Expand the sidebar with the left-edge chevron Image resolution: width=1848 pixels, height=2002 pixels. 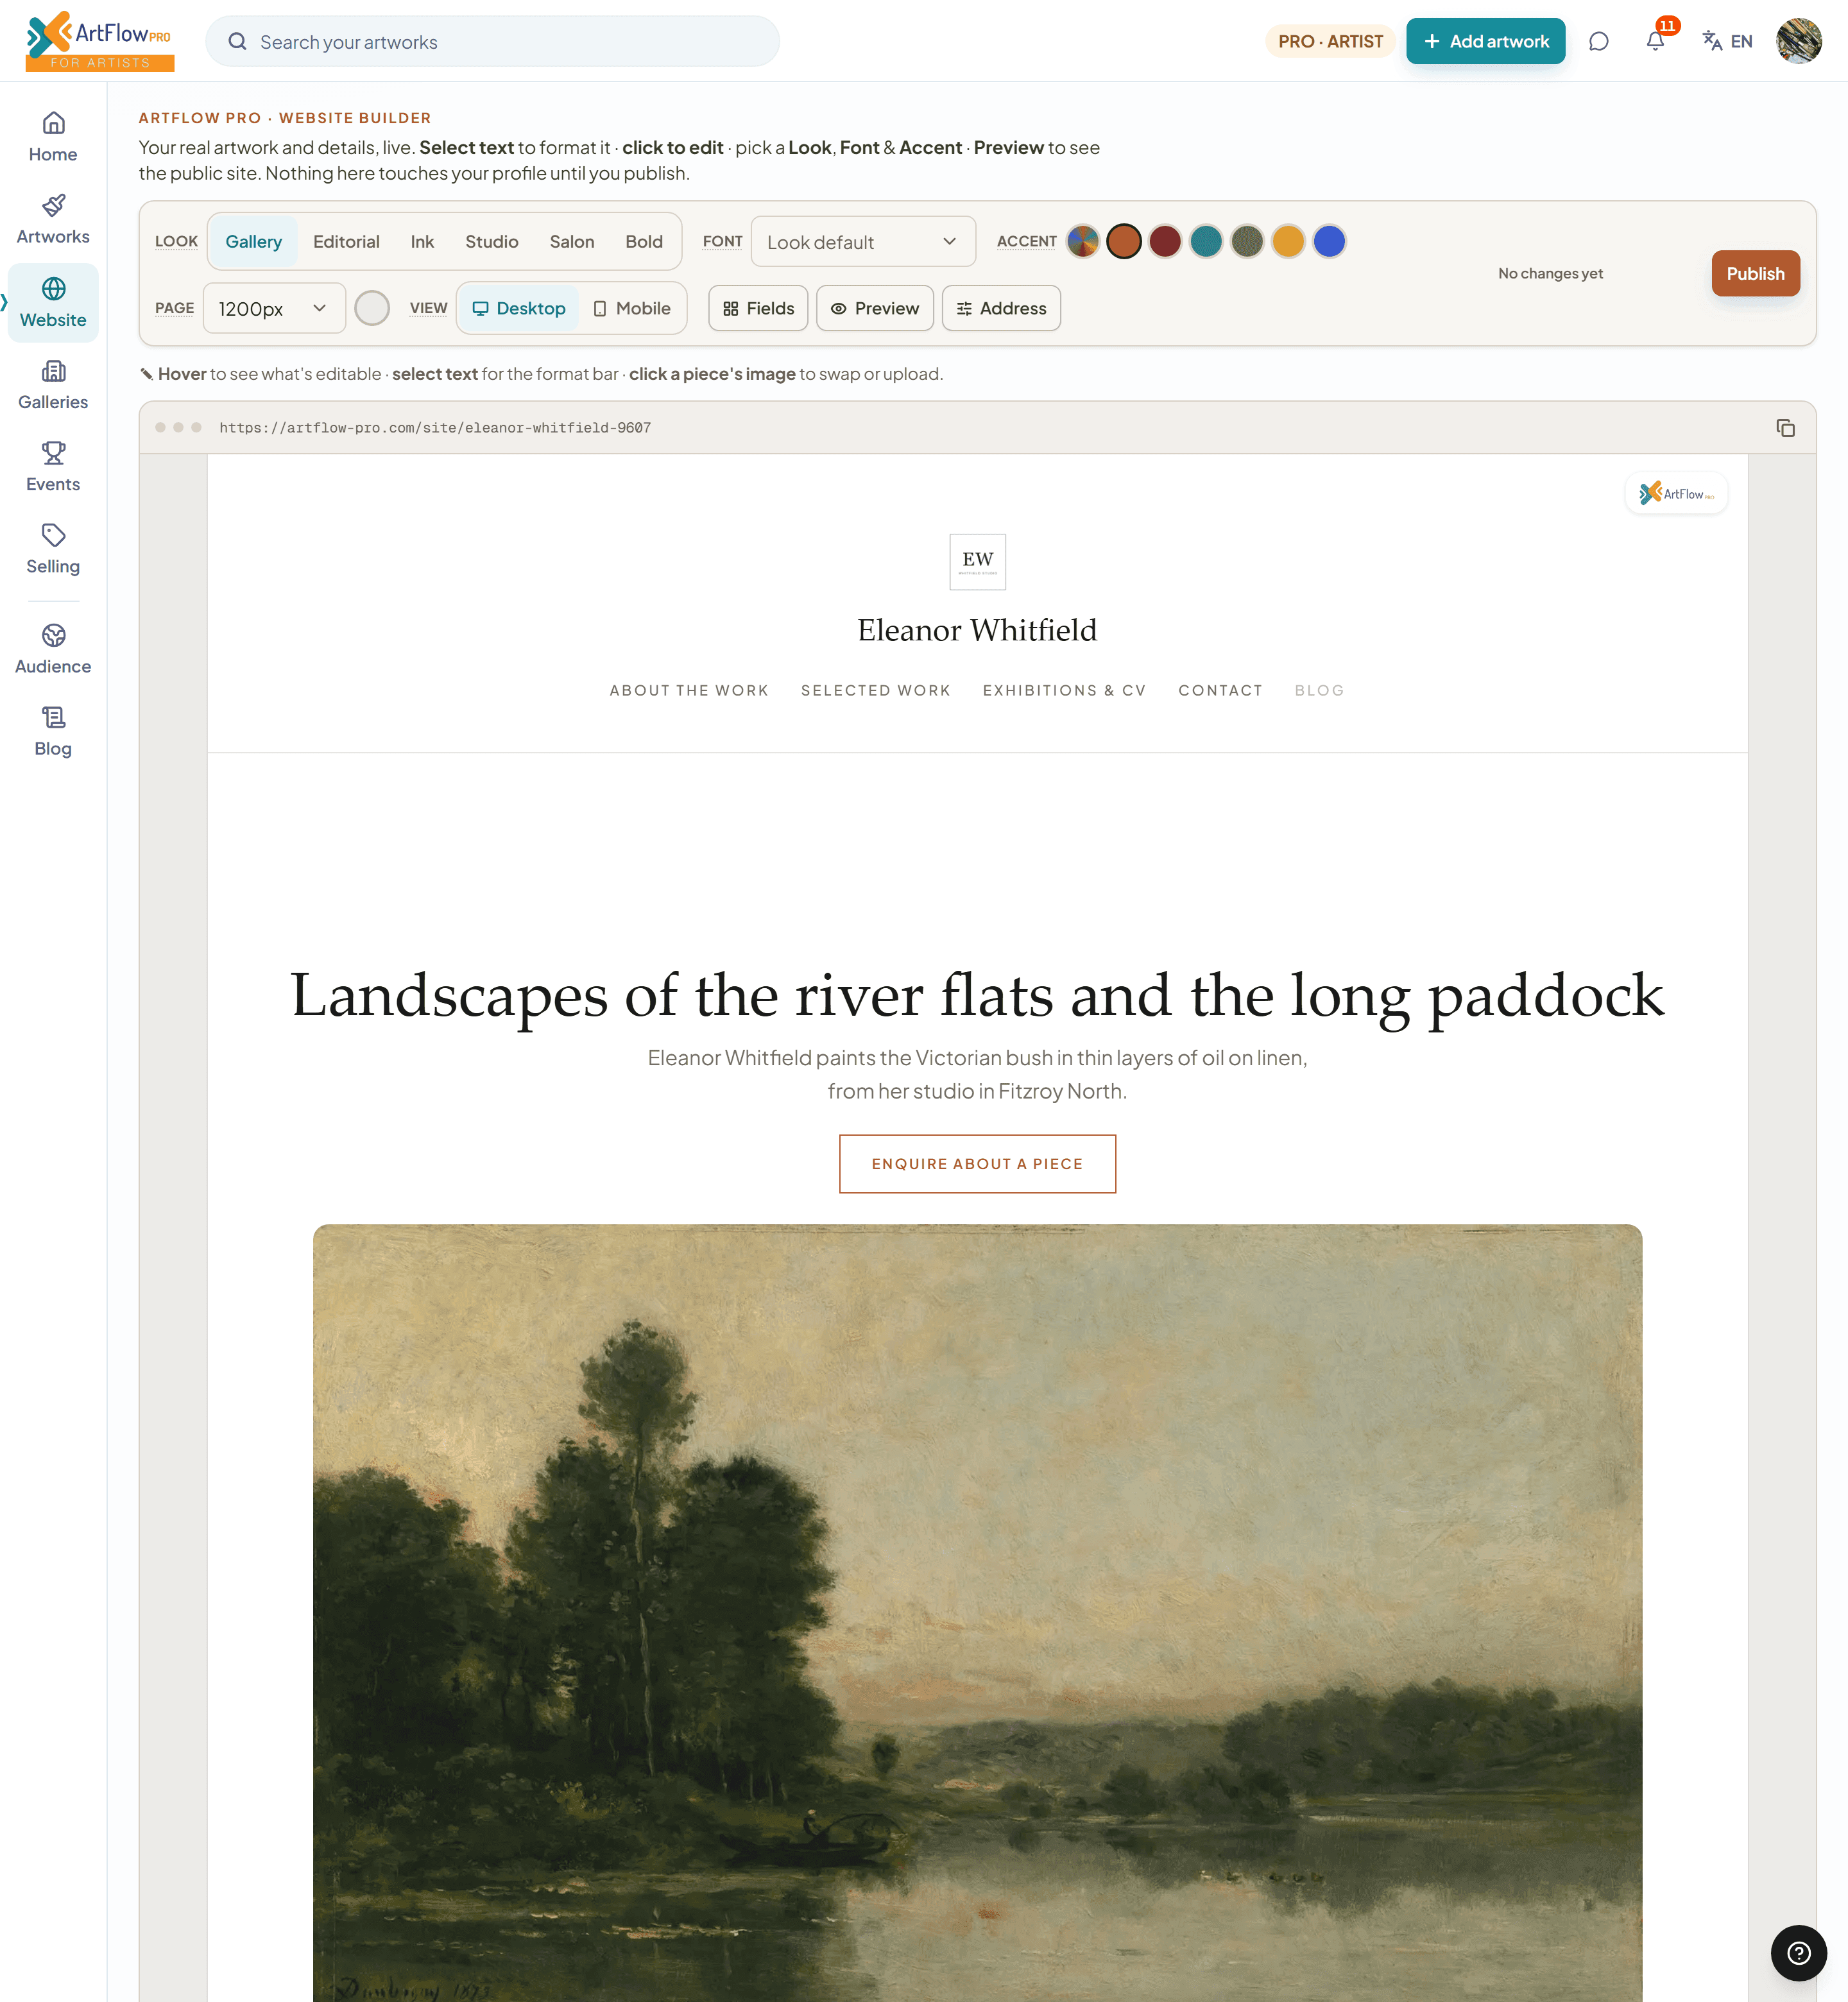point(4,302)
